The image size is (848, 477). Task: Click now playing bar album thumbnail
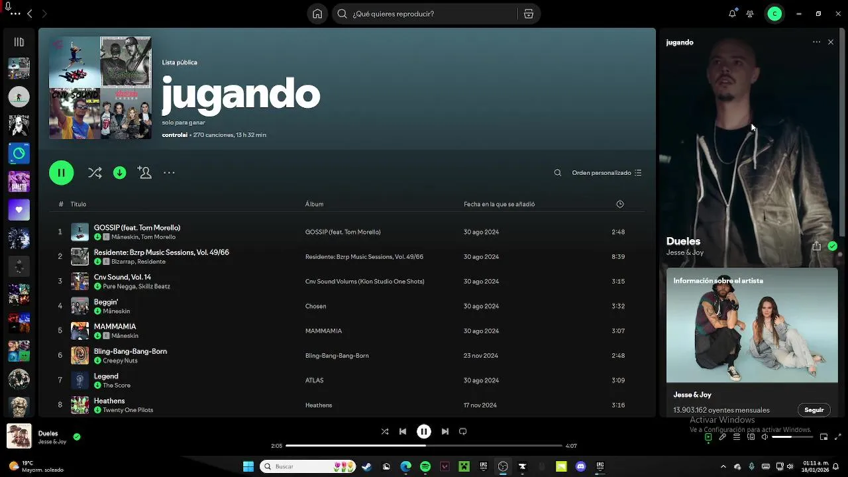[19, 437]
